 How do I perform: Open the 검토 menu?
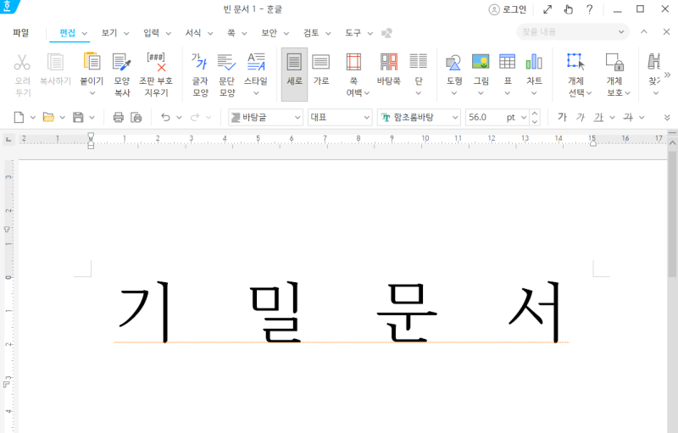click(311, 33)
